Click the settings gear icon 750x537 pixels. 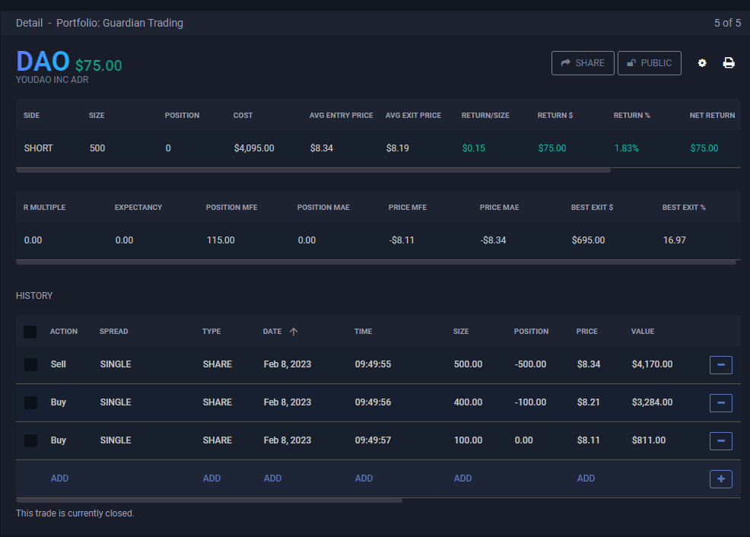click(702, 63)
